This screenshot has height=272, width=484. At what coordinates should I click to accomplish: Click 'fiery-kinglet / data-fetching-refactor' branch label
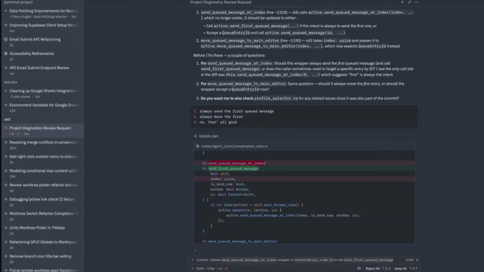coord(40,17)
